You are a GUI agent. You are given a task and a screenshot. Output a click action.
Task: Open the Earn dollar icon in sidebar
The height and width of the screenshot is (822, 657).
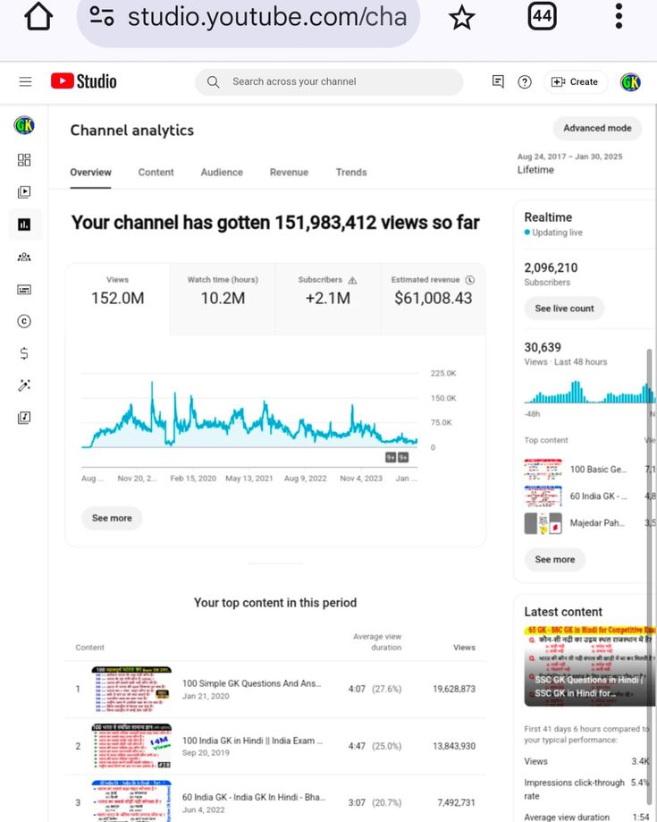[24, 353]
